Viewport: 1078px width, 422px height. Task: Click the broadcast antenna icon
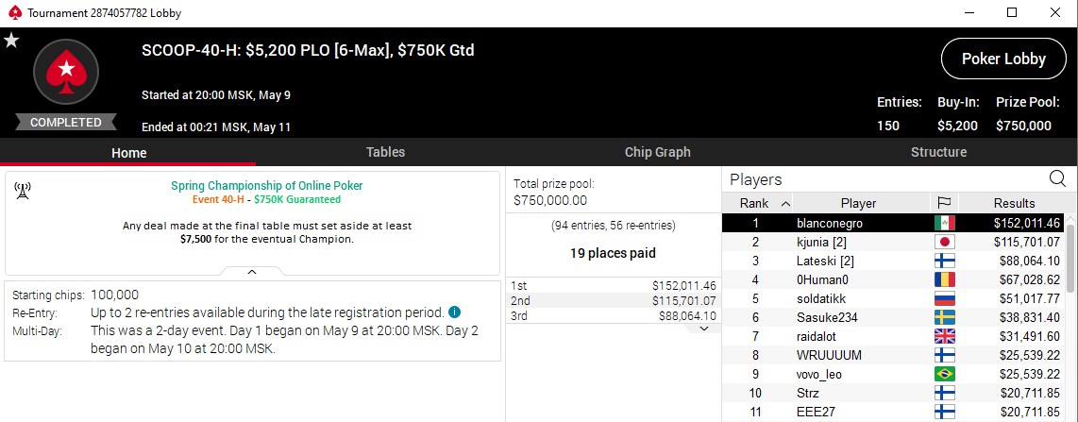point(23,191)
